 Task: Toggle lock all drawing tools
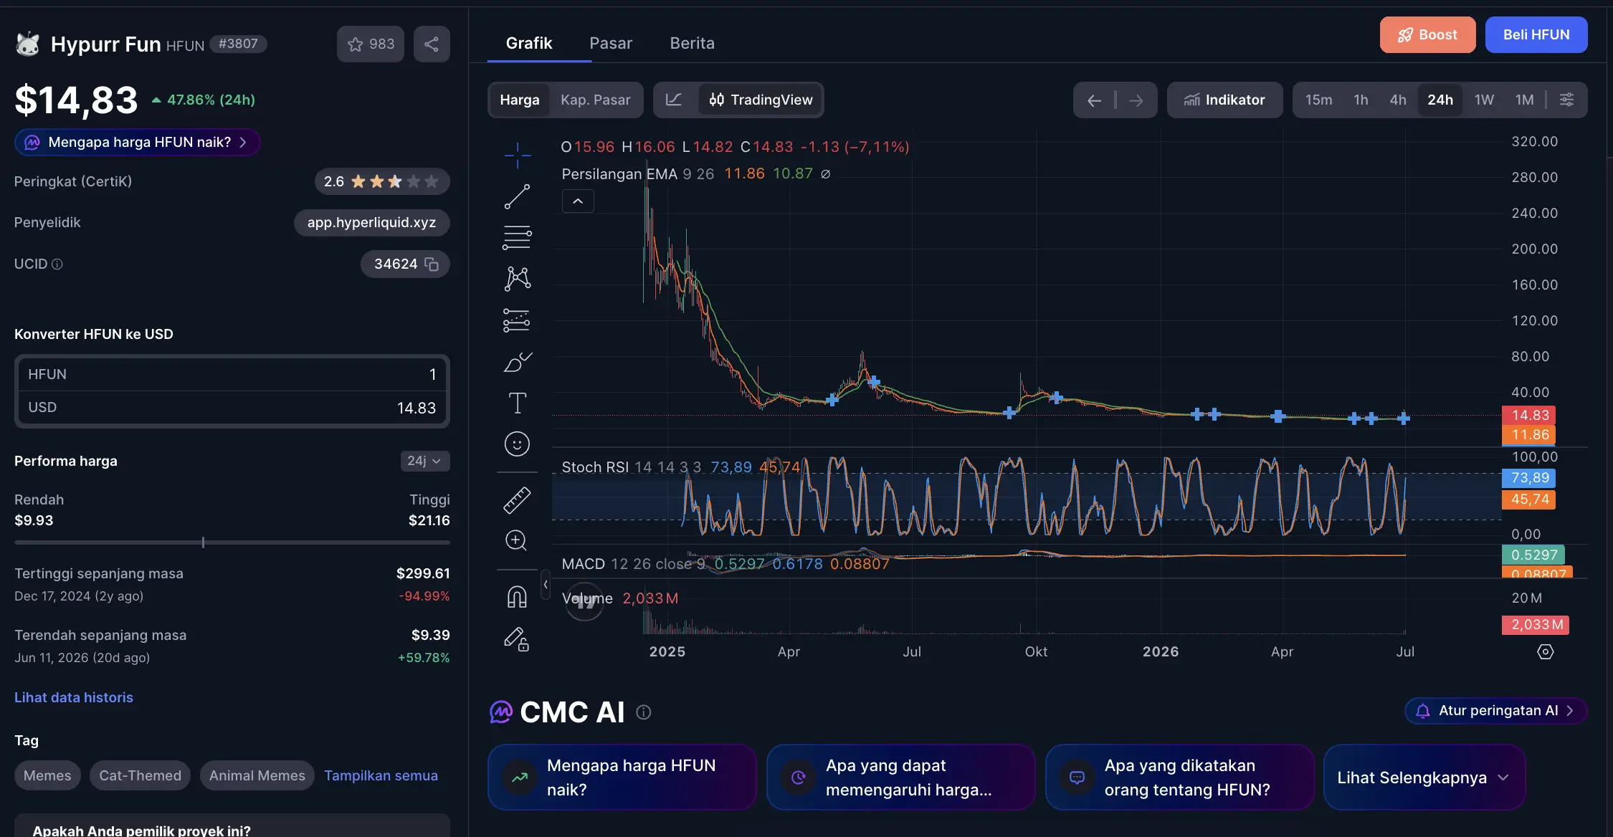(517, 638)
